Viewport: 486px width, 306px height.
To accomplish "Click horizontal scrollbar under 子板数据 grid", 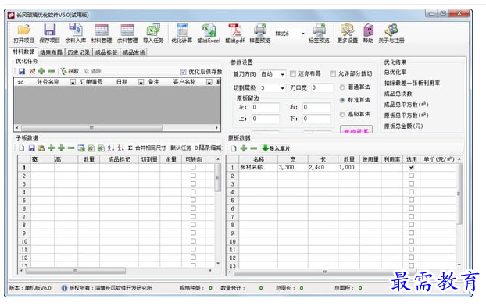I will pyautogui.click(x=76, y=271).
